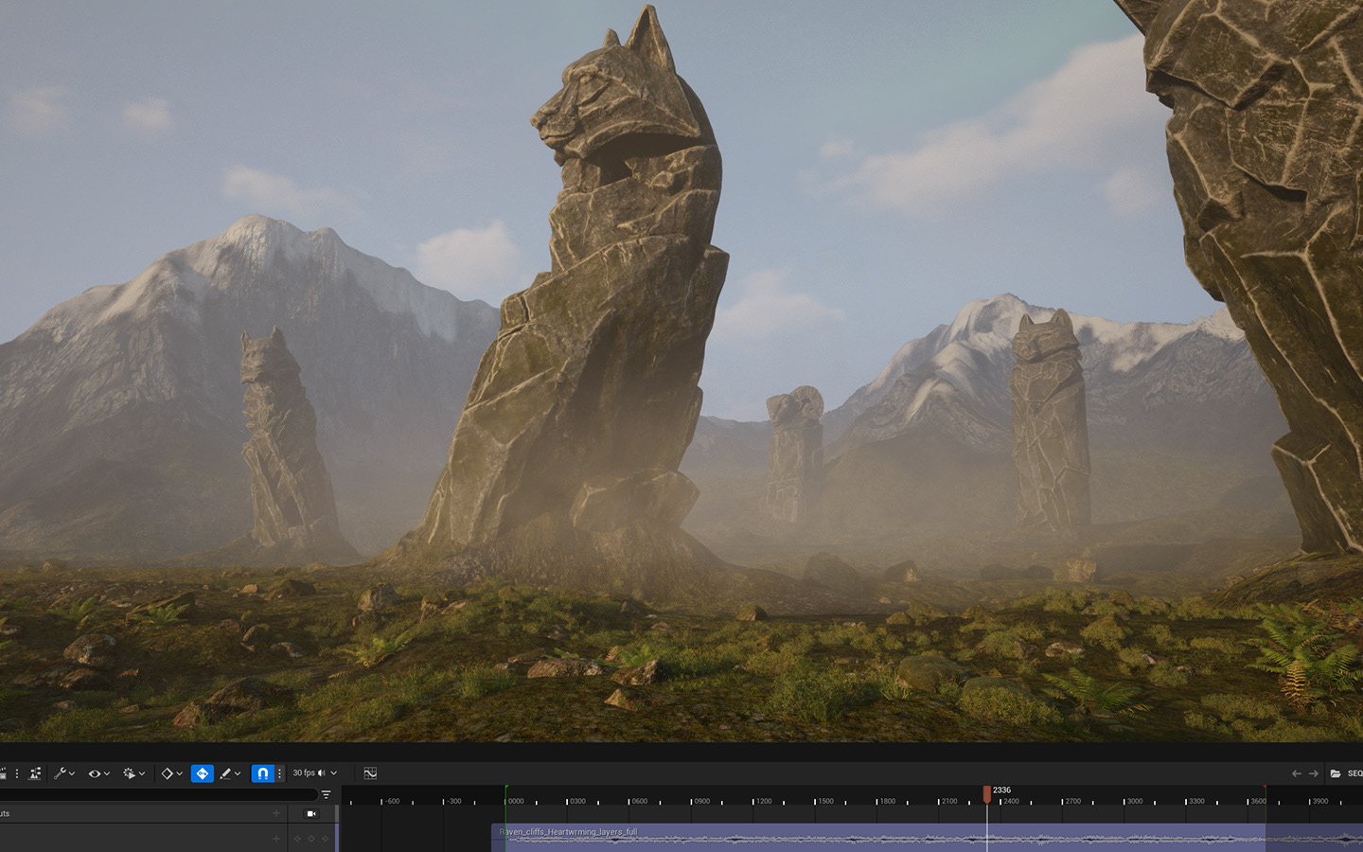Open the 30 fps frame rate dropdown
Image resolution: width=1363 pixels, height=852 pixels.
click(x=314, y=773)
